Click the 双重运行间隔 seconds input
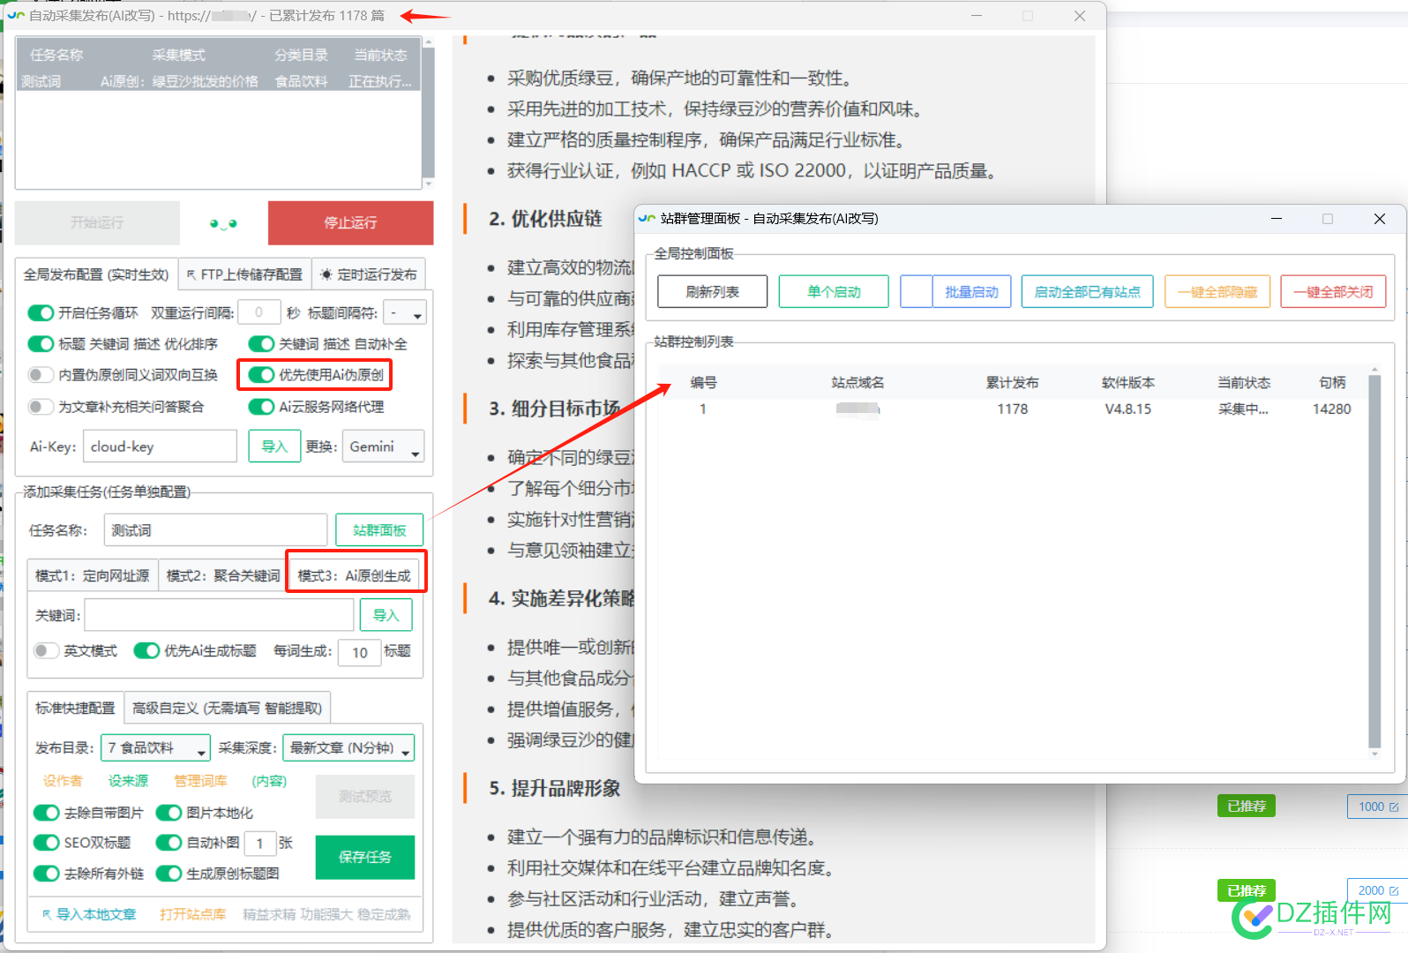This screenshot has height=953, width=1408. point(258,312)
